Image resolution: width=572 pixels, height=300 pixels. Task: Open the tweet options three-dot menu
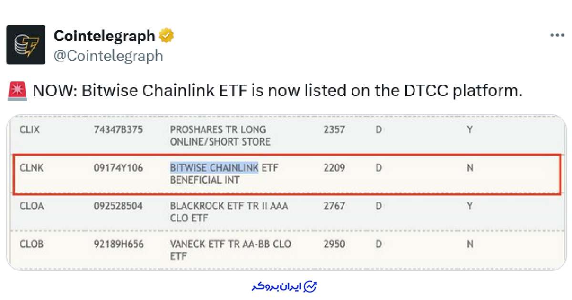point(558,34)
